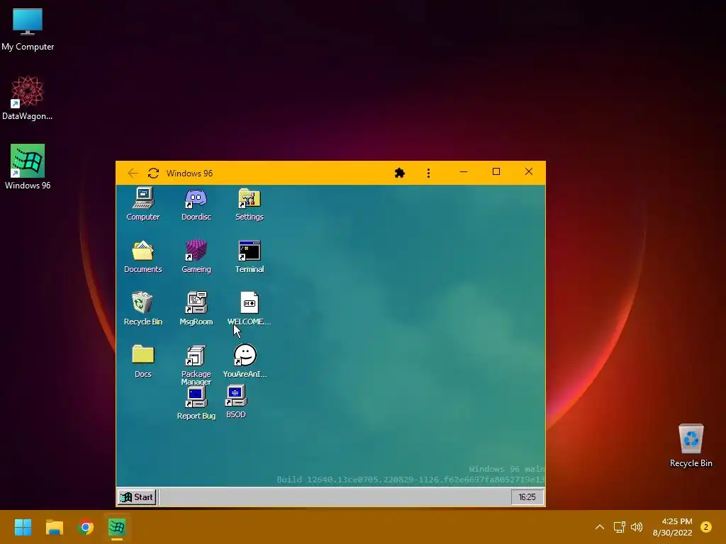Open the date and time flyout

[x=672, y=527]
